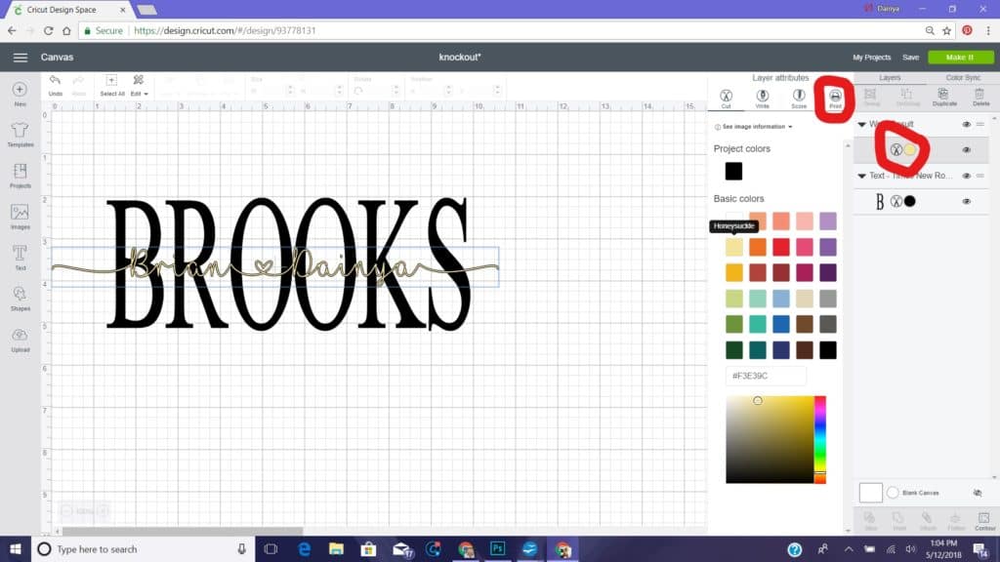Screen dimensions: 1000x562
Task: Select the Score layer attribute
Action: click(799, 99)
